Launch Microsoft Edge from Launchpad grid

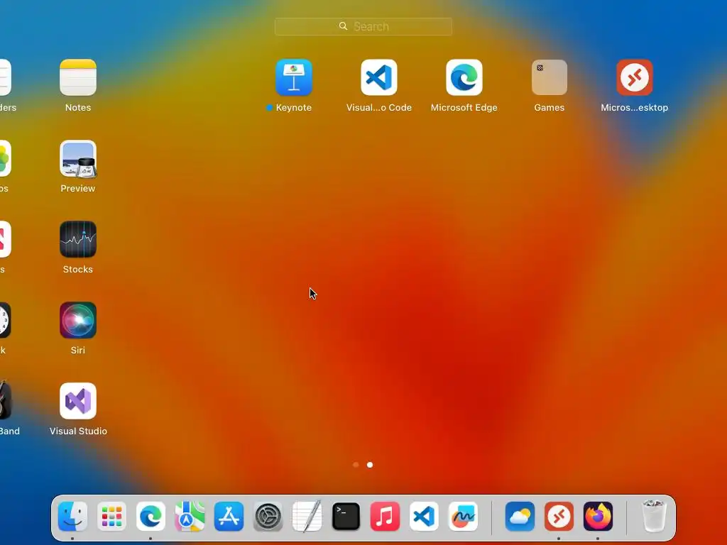464,77
